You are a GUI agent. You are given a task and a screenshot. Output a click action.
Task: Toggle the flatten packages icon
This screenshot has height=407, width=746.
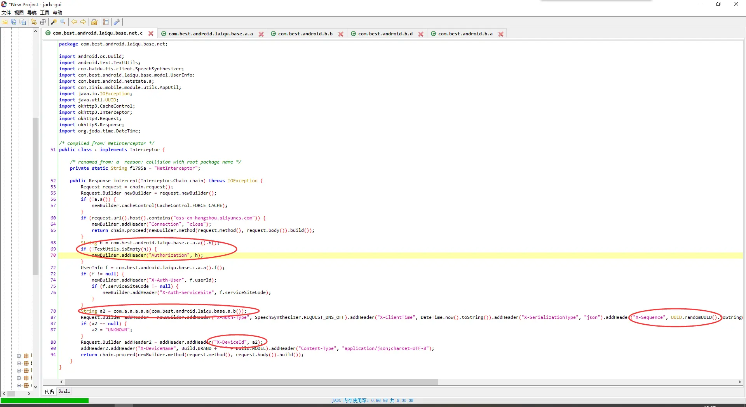click(x=43, y=22)
